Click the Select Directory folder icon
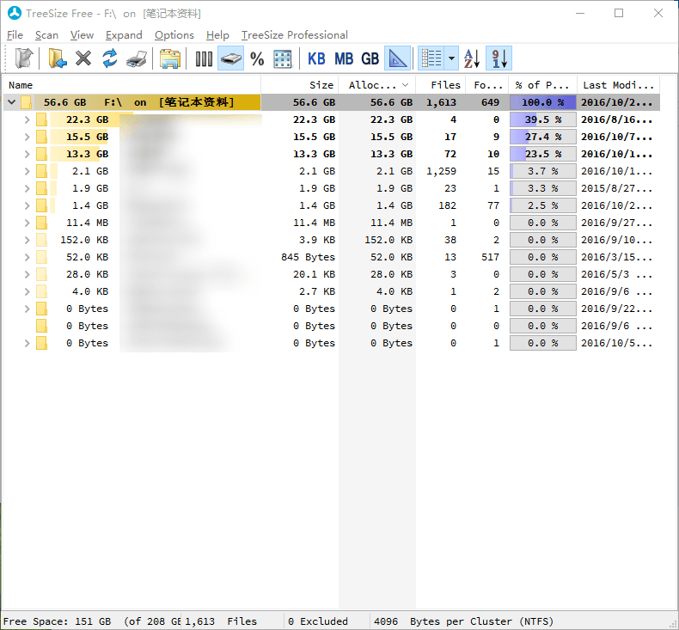Viewport: 679px width, 630px height. click(x=58, y=58)
